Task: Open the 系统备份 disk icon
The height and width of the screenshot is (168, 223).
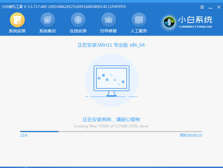Action: click(x=47, y=20)
